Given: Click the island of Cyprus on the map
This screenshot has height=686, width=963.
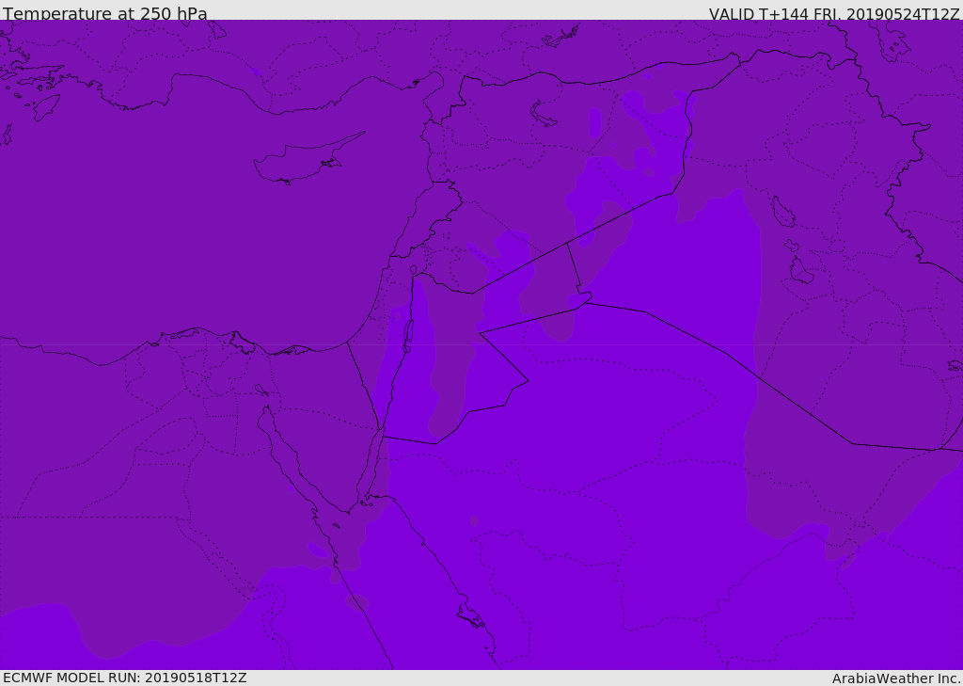Looking at the screenshot, I should tap(308, 159).
